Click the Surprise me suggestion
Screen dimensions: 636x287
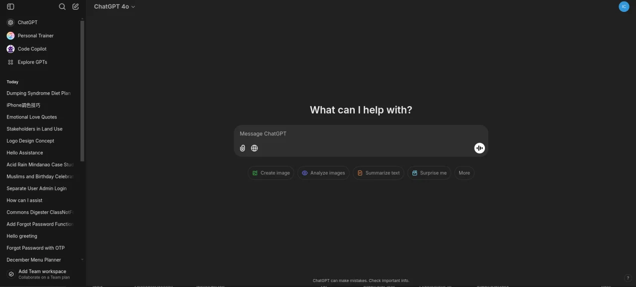(x=429, y=173)
